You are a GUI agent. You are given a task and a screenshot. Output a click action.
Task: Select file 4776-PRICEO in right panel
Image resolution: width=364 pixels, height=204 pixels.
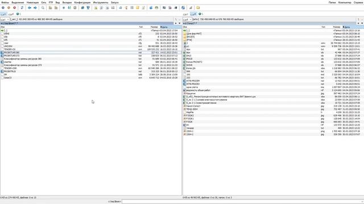[x=273, y=84]
